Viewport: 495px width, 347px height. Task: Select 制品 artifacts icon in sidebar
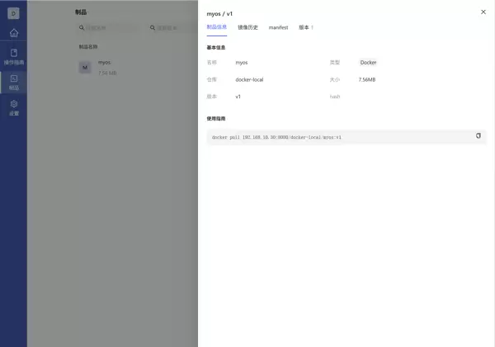[13, 81]
